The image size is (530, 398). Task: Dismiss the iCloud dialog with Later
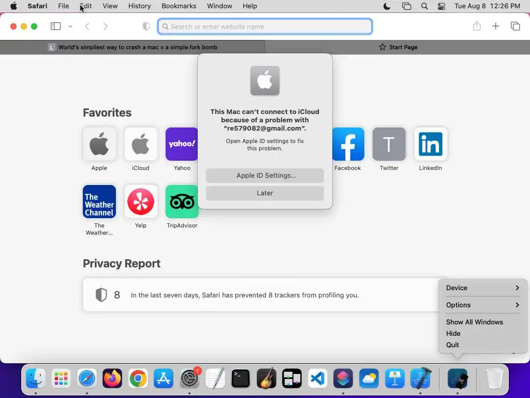264,193
